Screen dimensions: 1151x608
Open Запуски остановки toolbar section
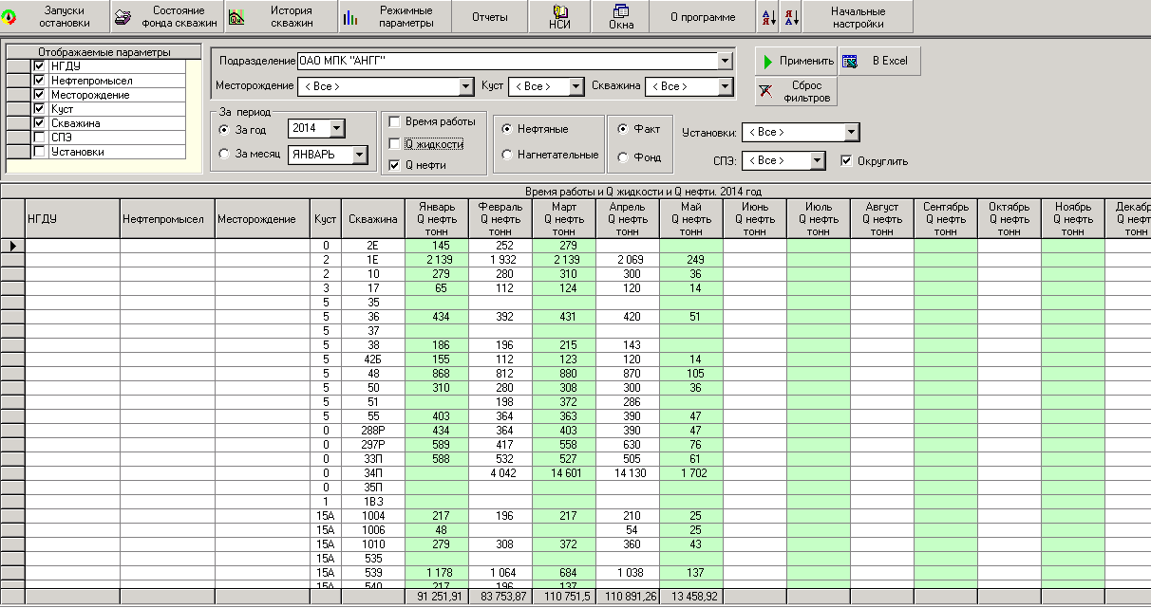point(55,16)
